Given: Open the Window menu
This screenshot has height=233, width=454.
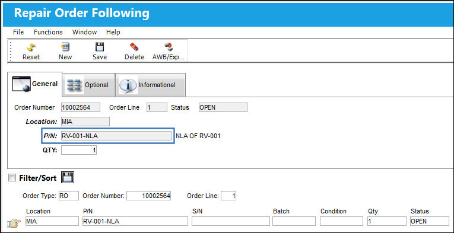Looking at the screenshot, I should click(x=84, y=32).
